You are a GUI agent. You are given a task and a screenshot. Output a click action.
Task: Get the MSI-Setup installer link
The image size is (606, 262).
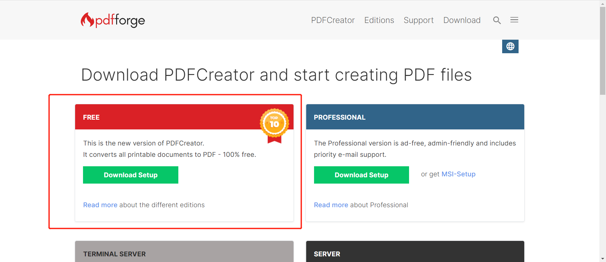(458, 174)
